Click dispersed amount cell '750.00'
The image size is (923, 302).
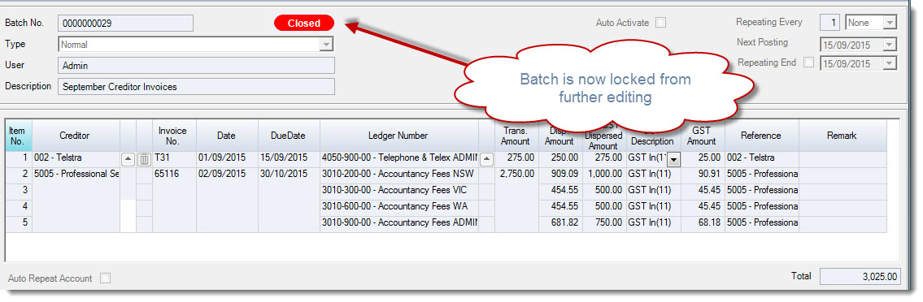tap(604, 223)
